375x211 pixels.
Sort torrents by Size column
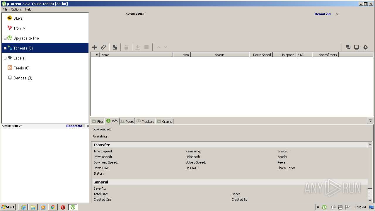[x=182, y=55]
